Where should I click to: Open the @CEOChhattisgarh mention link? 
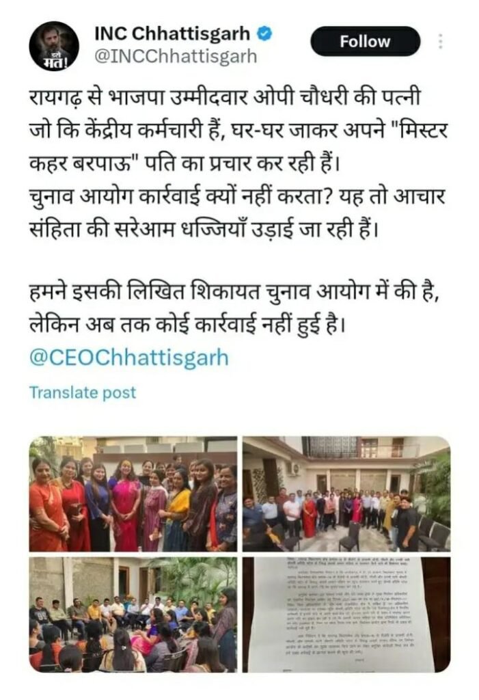129,358
